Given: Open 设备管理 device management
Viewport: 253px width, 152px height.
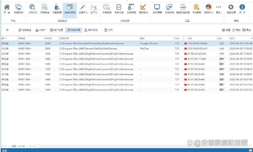Looking at the screenshot, I should tap(57, 9).
